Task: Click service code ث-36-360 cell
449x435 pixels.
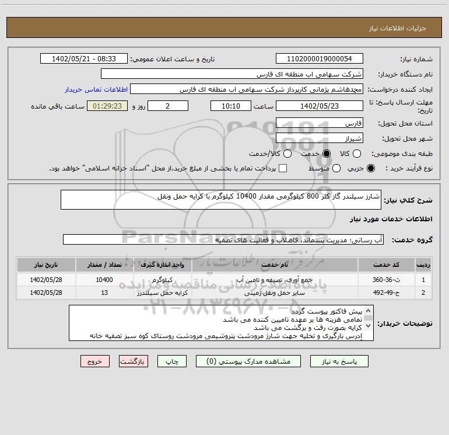Action: pyautogui.click(x=386, y=280)
